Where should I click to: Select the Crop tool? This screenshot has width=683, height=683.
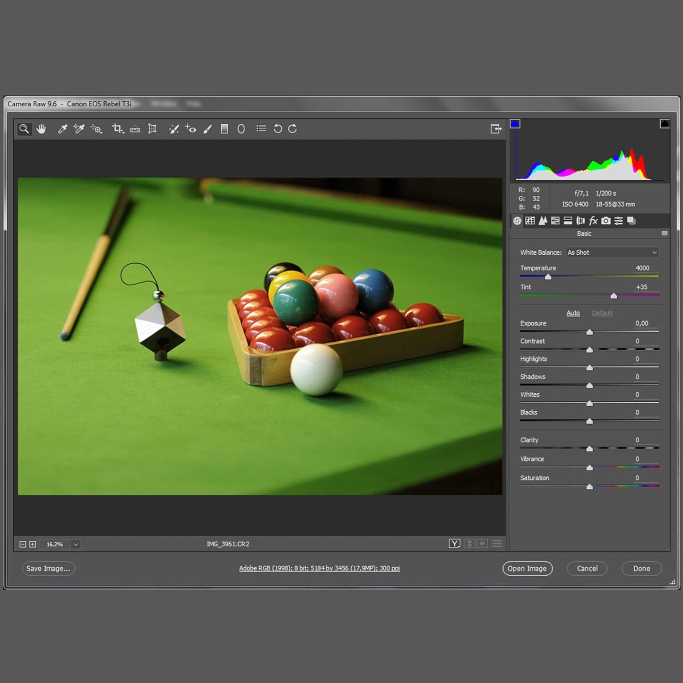tap(118, 129)
